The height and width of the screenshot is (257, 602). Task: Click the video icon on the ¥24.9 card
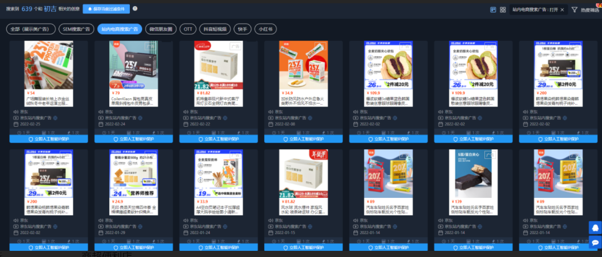pyautogui.click(x=100, y=227)
